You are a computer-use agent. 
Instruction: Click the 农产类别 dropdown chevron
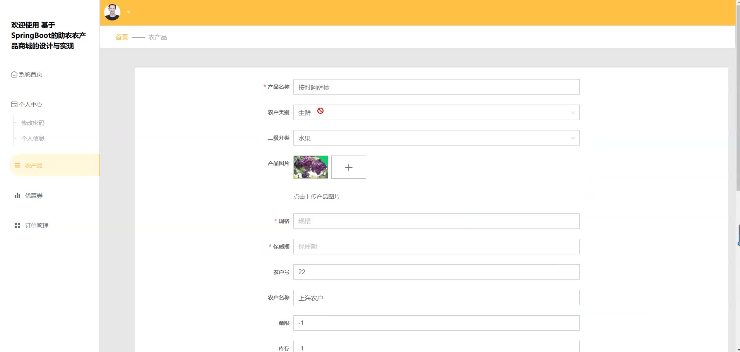point(573,113)
